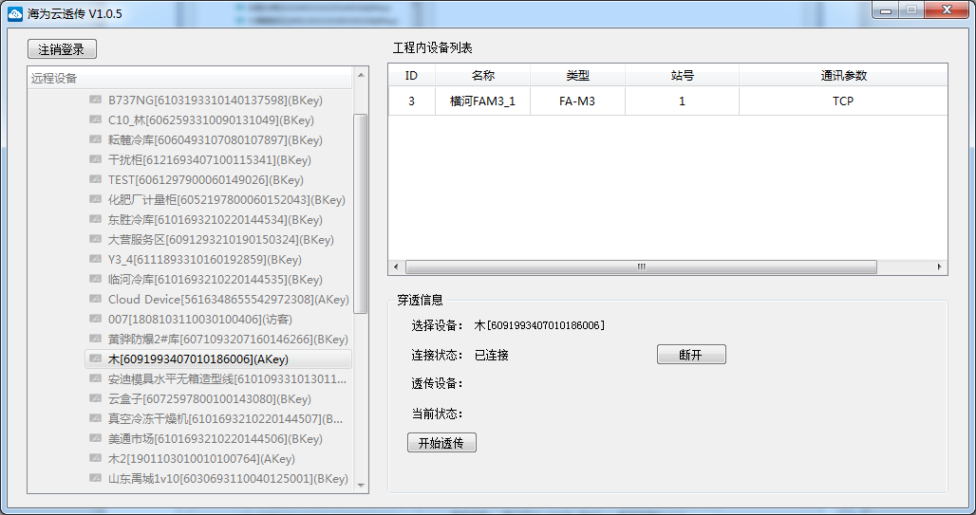
Task: Click the device icon beside 化肥厂计量柜
Action: click(95, 199)
